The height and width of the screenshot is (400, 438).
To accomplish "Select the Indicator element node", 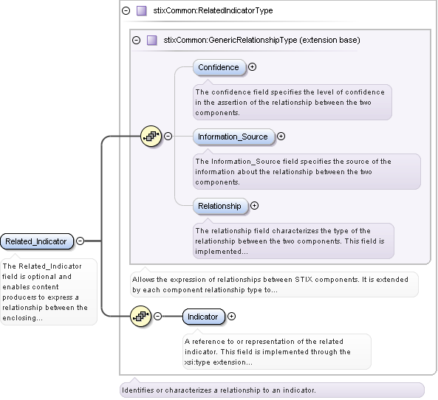I will click(203, 317).
